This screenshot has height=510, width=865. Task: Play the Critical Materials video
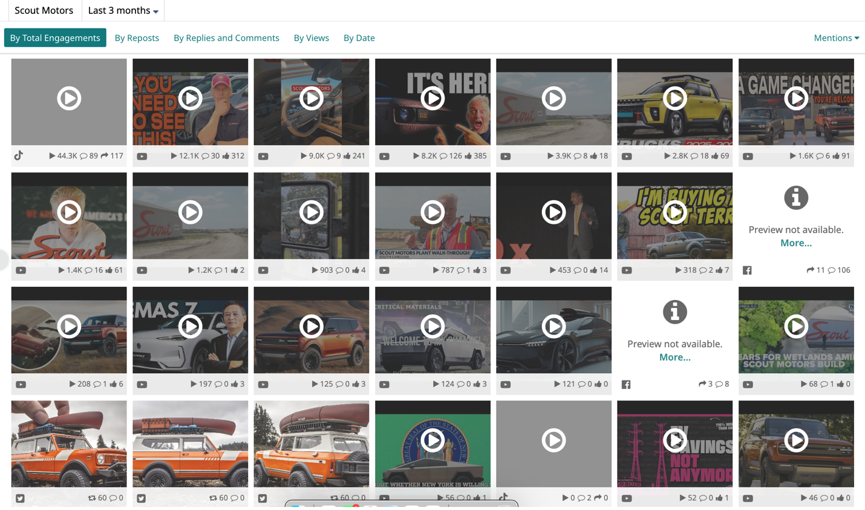432,327
